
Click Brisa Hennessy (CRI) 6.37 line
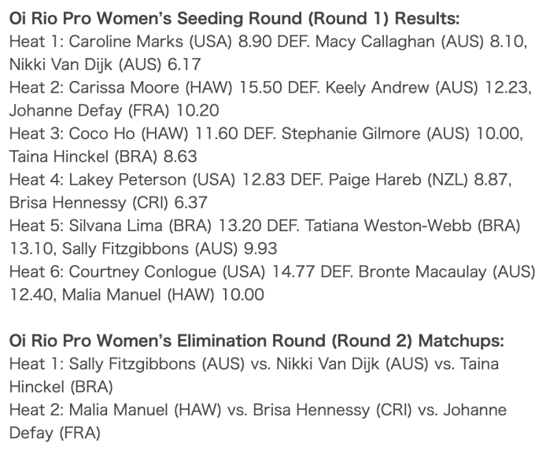click(x=109, y=203)
